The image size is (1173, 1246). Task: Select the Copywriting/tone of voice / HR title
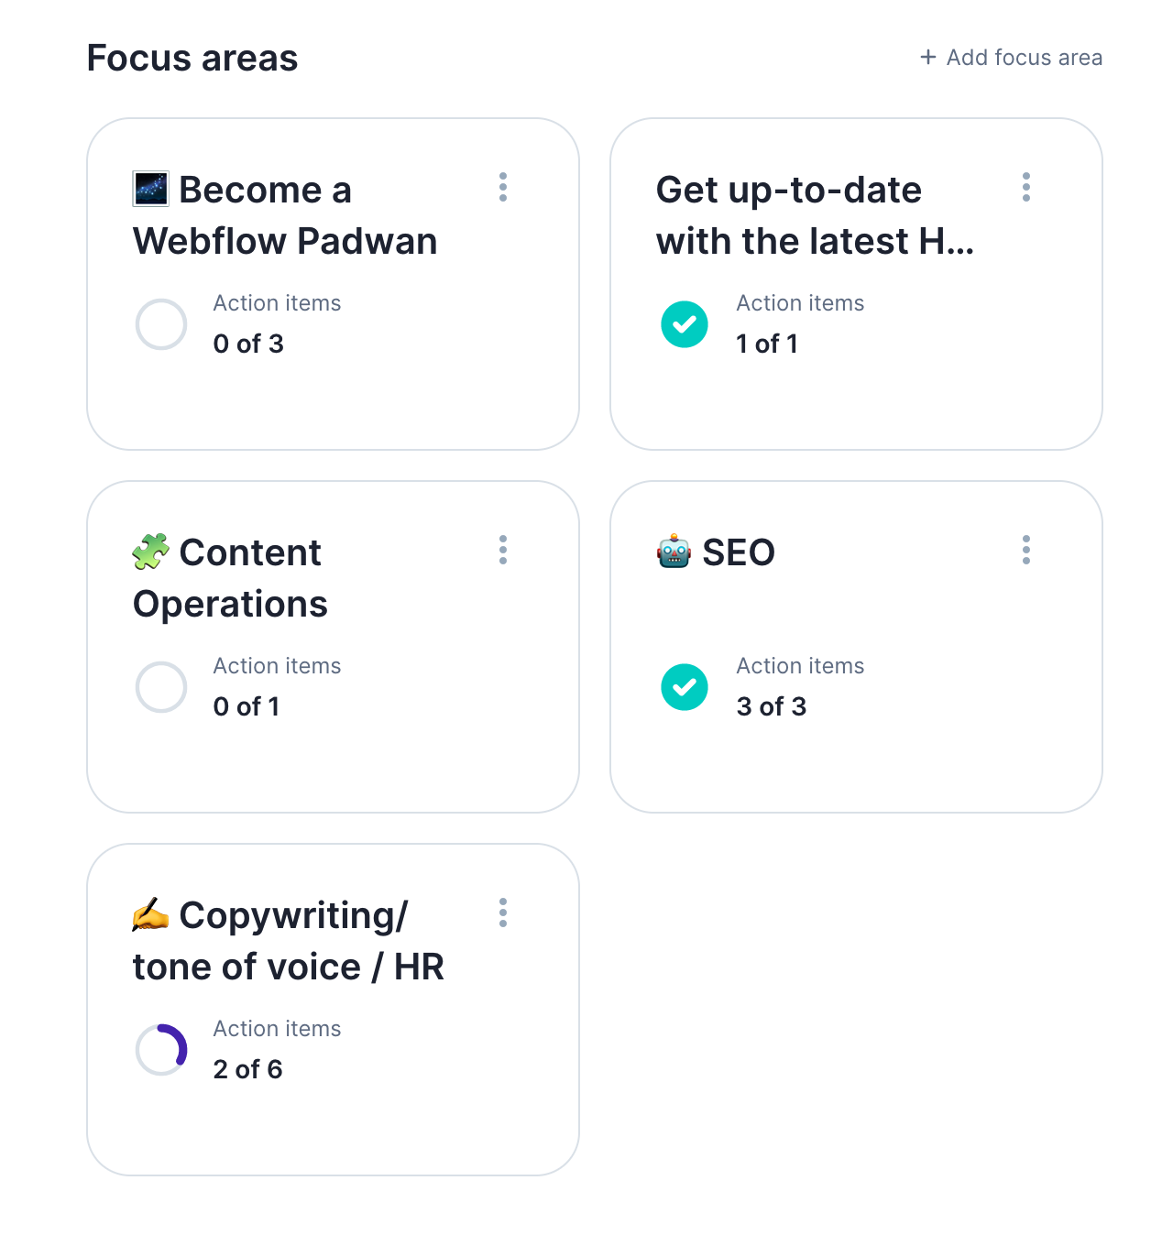pyautogui.click(x=289, y=941)
